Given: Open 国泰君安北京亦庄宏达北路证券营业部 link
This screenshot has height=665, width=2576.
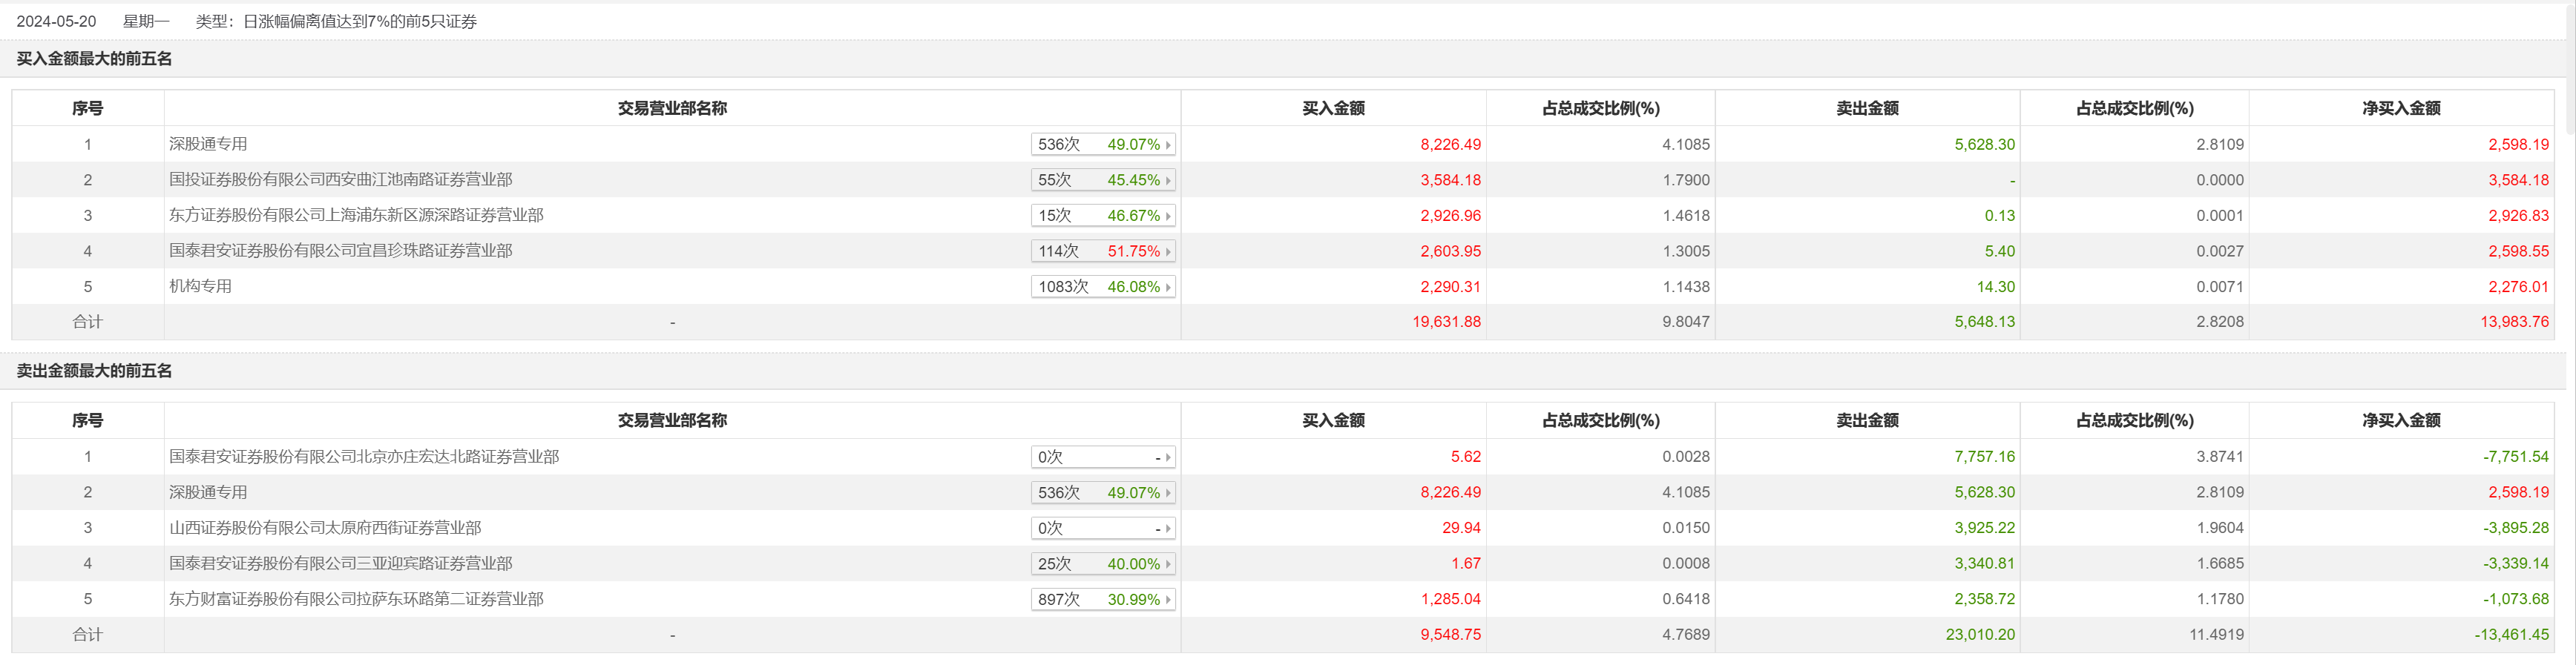Looking at the screenshot, I should pyautogui.click(x=364, y=457).
